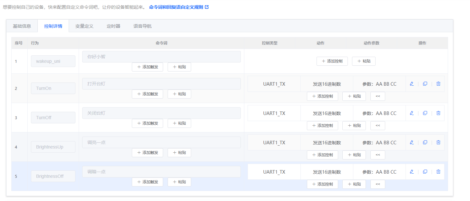This screenshot has width=470, height=201.
Task: Delete the TurnOn row UART1_TX control
Action: tap(438, 84)
